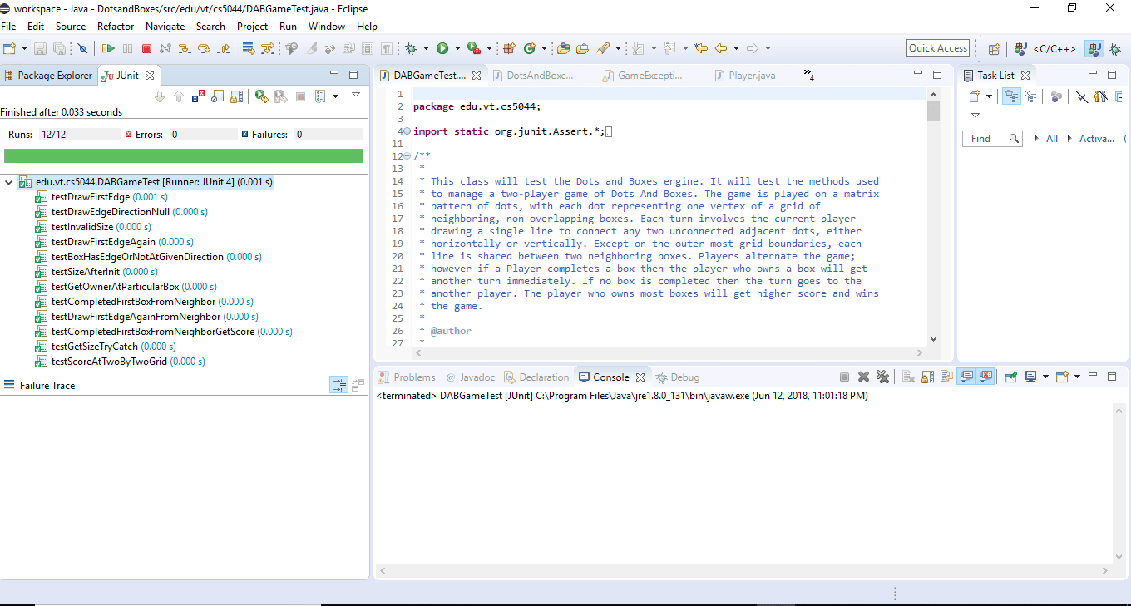Toggle Show Console When Standard Out Changes

966,377
